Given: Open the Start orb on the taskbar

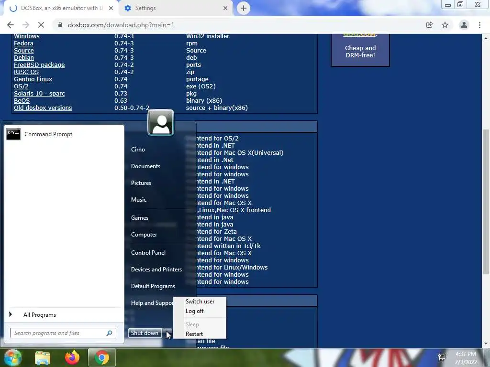Looking at the screenshot, I should coord(12,357).
